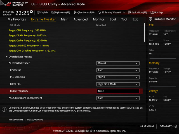Open the PLL Selection dropdown
The height and width of the screenshot is (134, 179).
[118, 77]
